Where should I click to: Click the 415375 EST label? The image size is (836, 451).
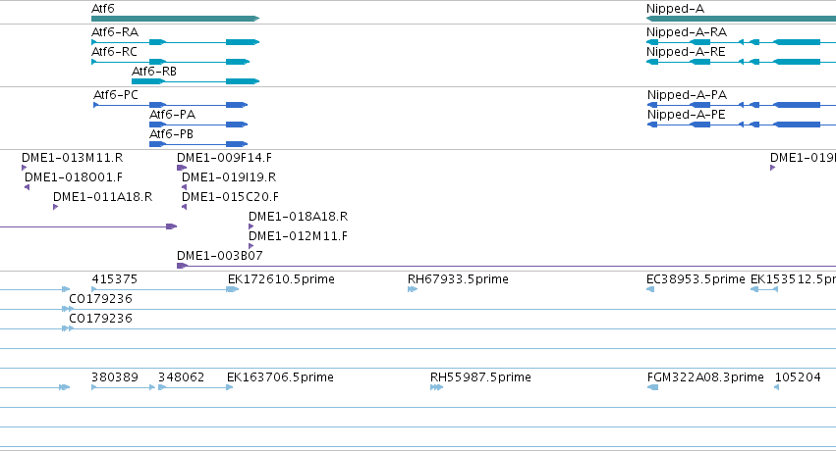point(115,279)
